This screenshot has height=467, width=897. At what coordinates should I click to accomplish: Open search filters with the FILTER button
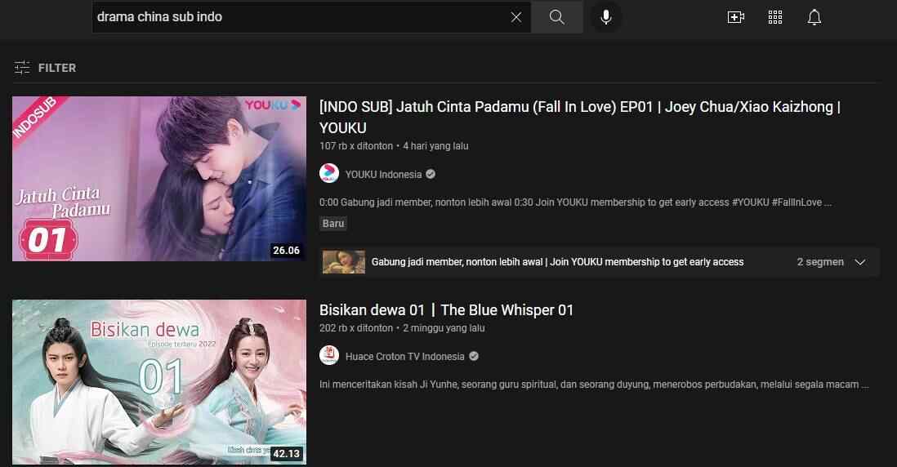point(45,68)
